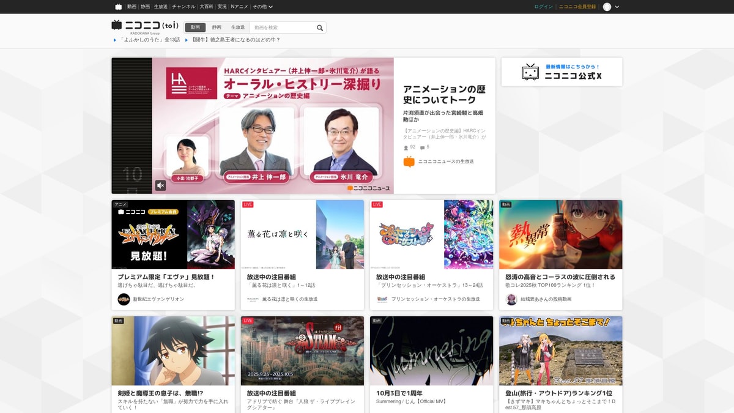Screen dimensions: 734x413
Task: Click the 10 numbered filmstrip marker
Action: click(132, 174)
